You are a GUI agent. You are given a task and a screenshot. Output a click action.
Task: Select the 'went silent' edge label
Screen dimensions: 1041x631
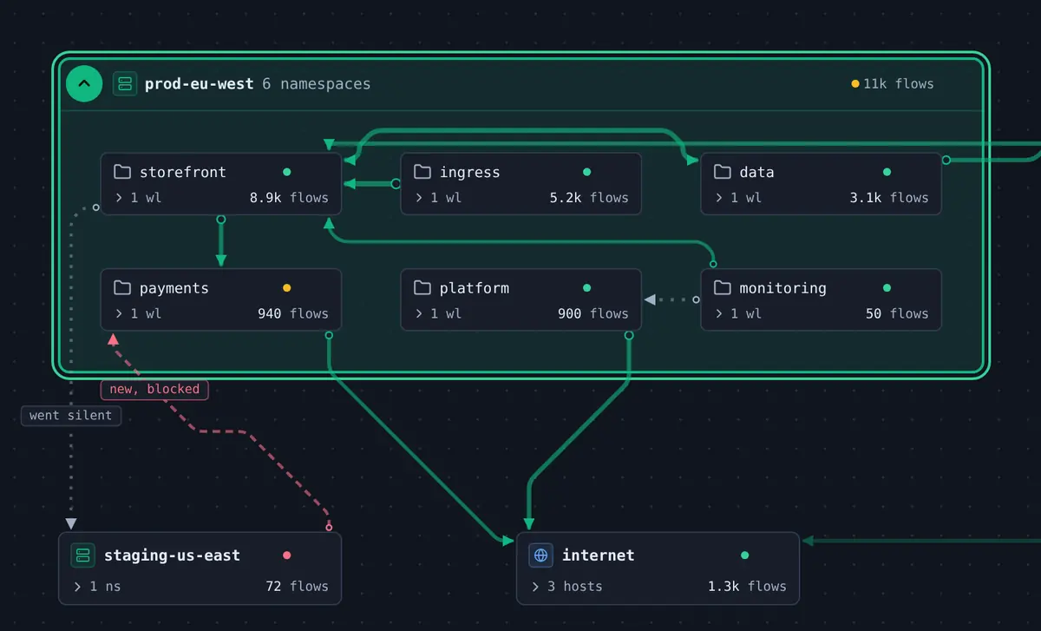(71, 416)
